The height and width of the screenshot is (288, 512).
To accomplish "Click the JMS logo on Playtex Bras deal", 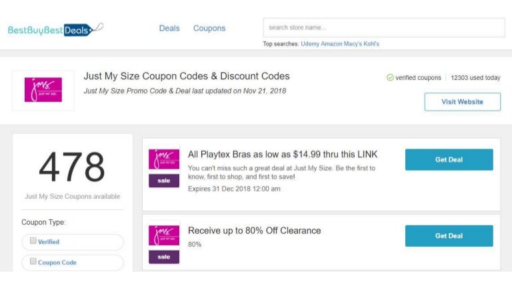I will (164, 159).
